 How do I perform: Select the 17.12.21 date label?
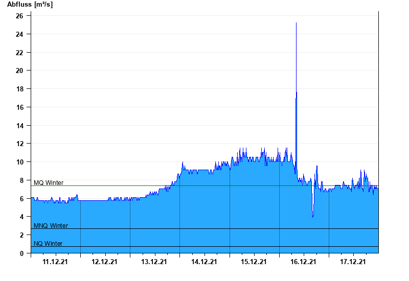coord(353,262)
